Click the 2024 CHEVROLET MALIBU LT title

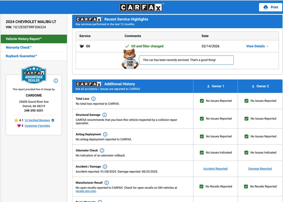click(31, 22)
